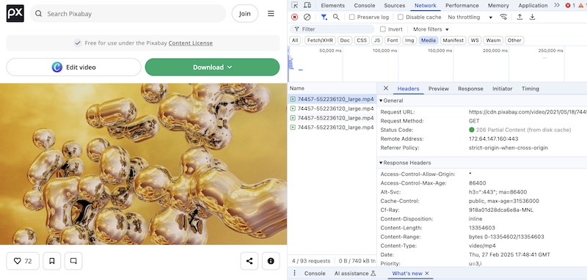
Task: Stop recording the network log
Action: click(x=295, y=17)
